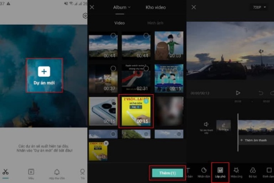Viewport: 274px width, 183px height.
Task: Click the timeline playhead line
Action: [238, 133]
